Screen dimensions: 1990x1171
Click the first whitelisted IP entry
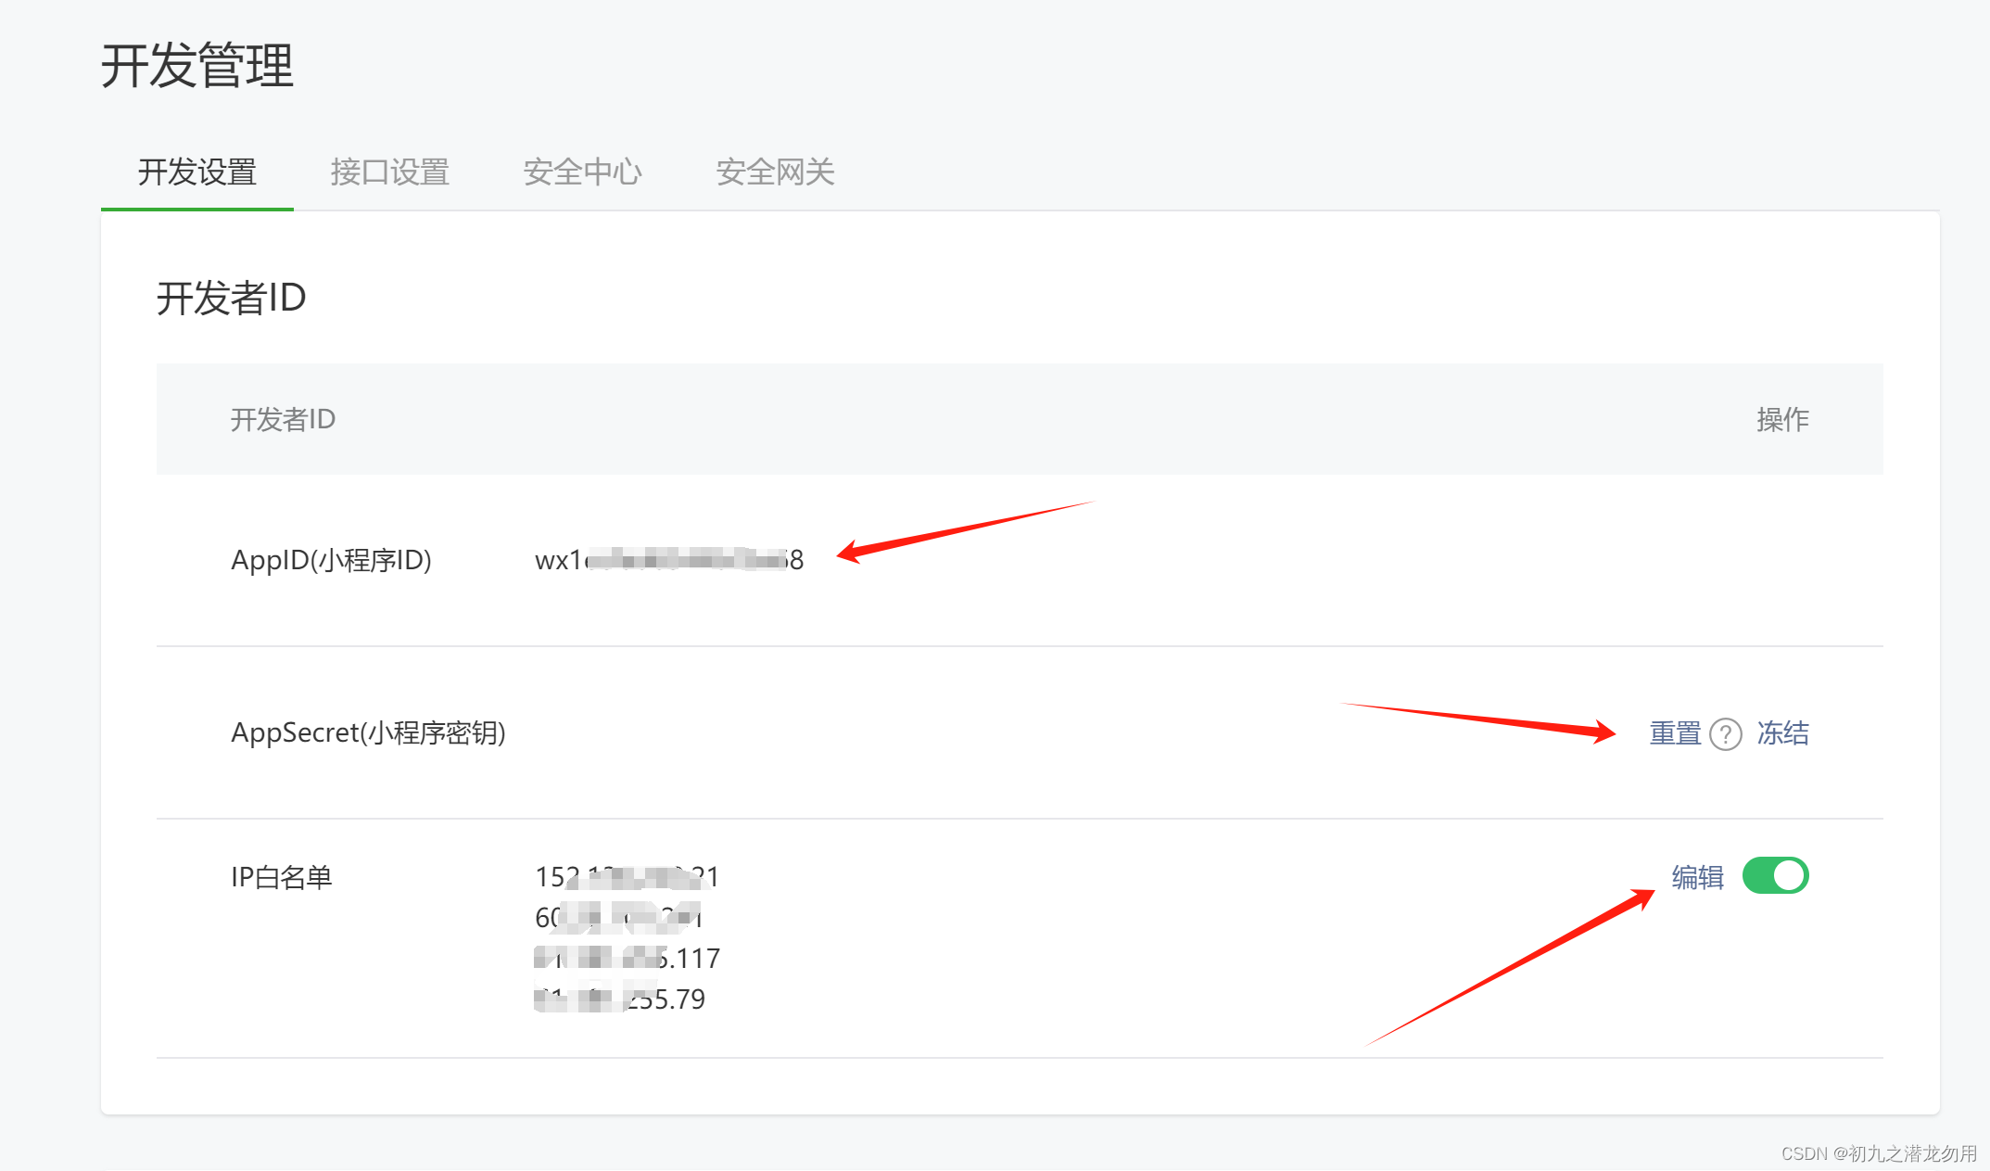(x=627, y=877)
